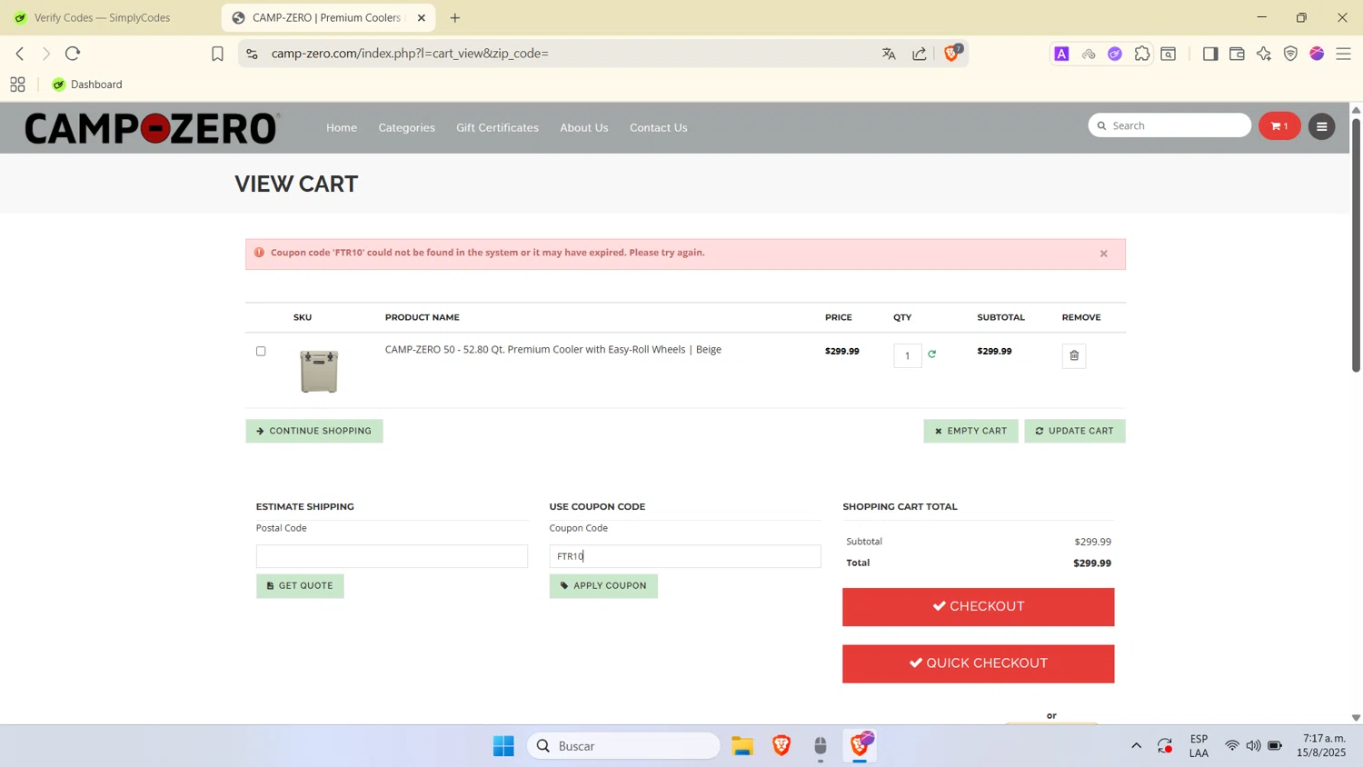Open volume control in system tray
Screen dimensions: 1363x767
(1253, 746)
